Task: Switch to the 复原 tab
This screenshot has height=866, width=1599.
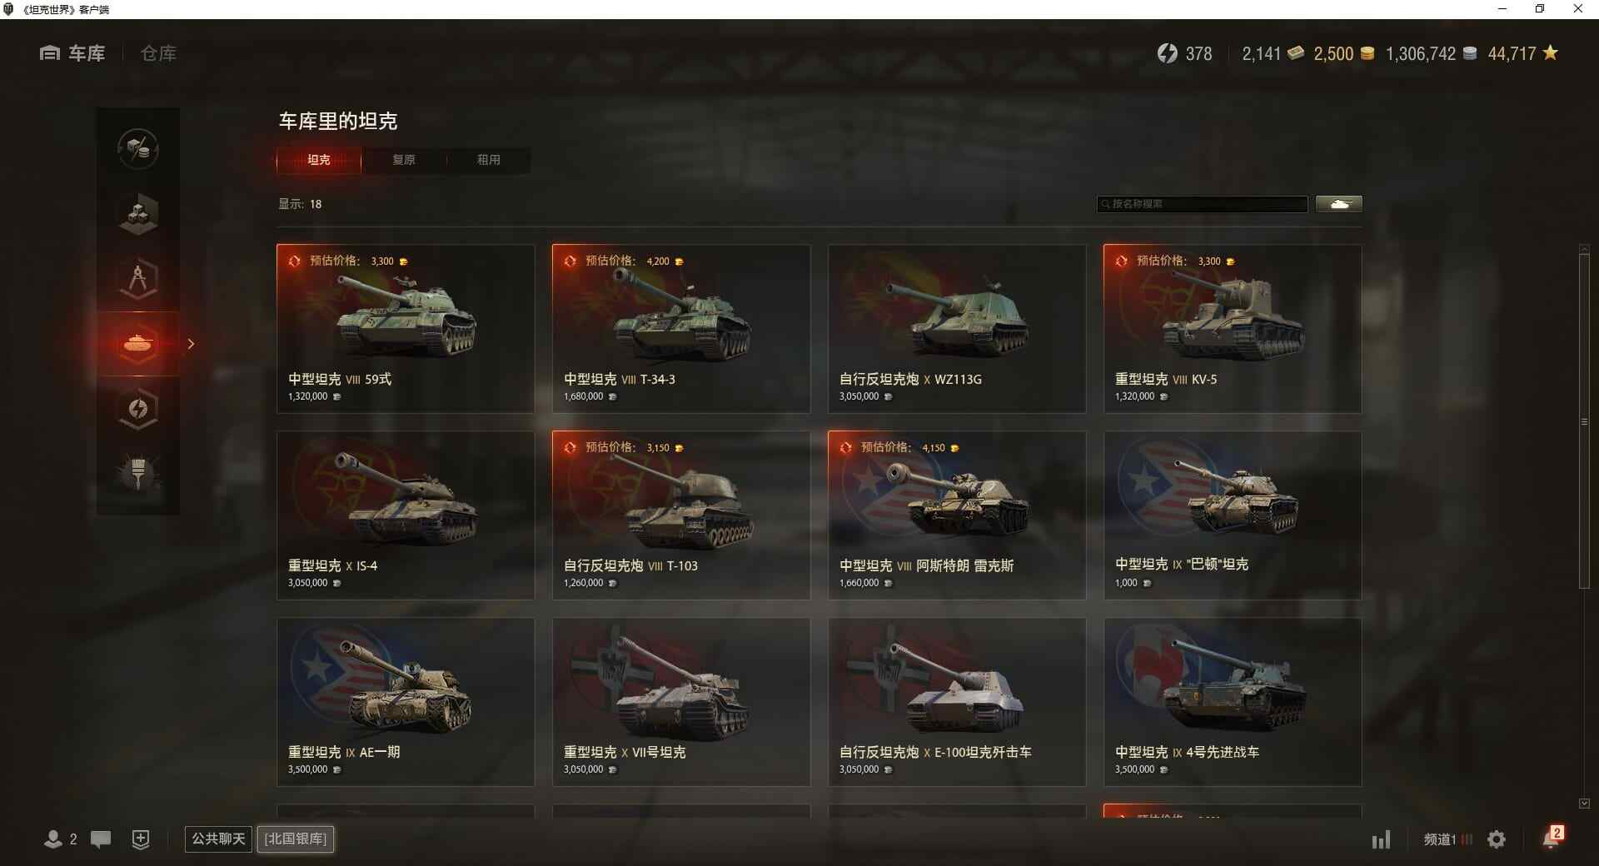Action: 404,160
